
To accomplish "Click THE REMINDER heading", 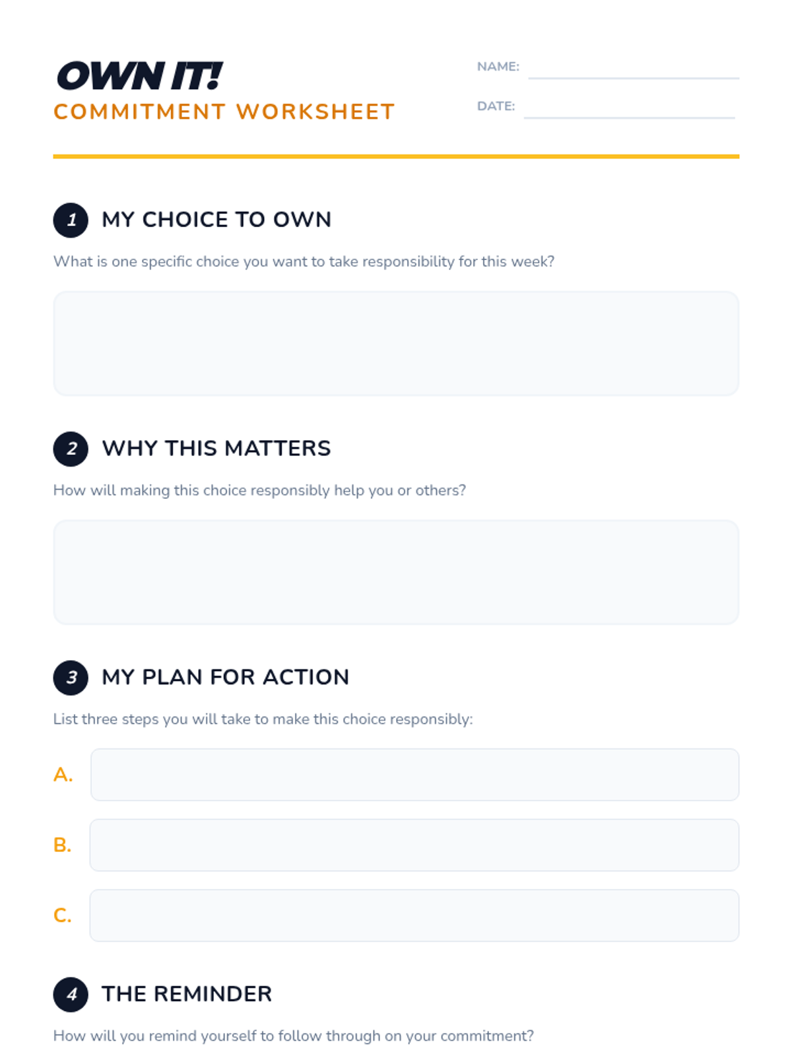I will pyautogui.click(x=187, y=994).
